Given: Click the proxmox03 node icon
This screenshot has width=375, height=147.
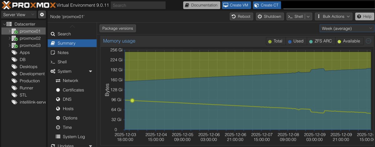Looking at the screenshot, I should (15, 45).
